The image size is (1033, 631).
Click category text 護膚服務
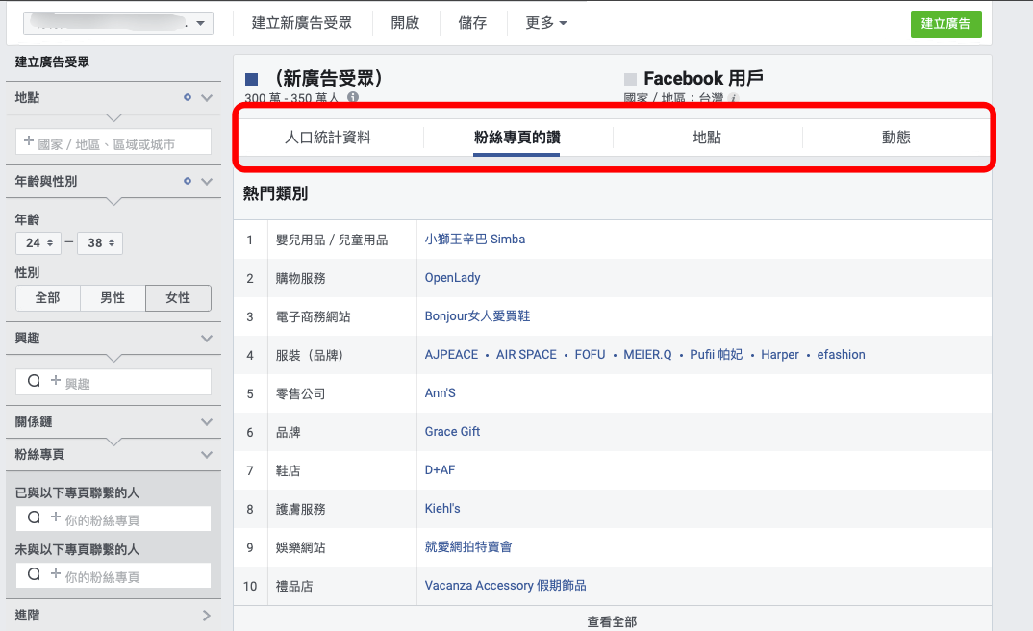coord(300,509)
